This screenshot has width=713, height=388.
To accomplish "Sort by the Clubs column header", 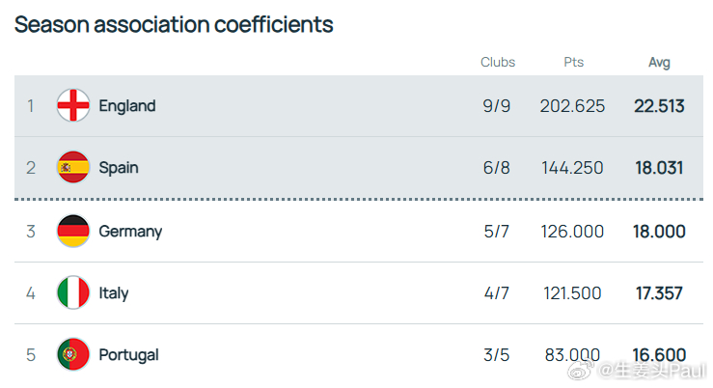I will click(x=498, y=62).
